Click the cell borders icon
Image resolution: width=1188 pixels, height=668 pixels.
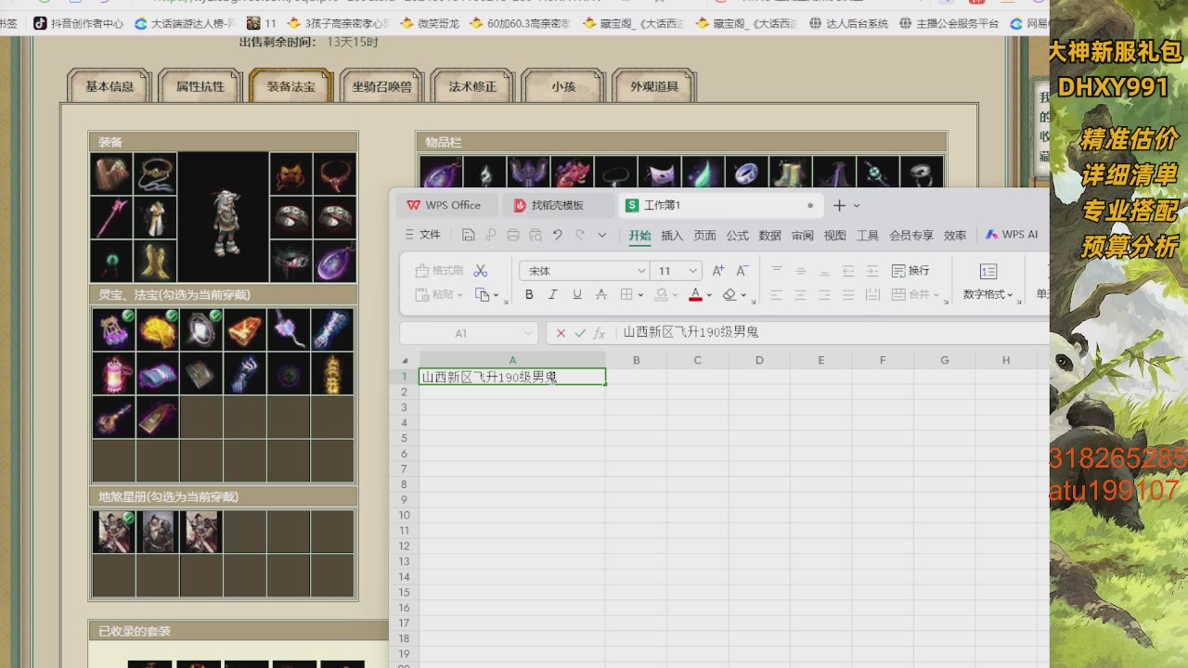[626, 295]
